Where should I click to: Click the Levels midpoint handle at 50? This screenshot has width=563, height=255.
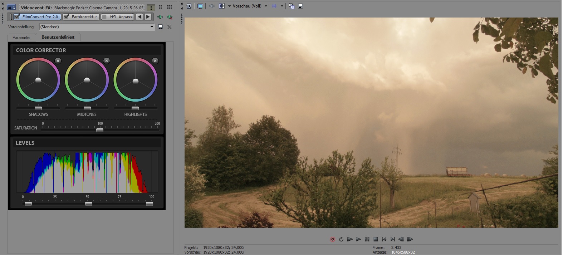click(89, 203)
